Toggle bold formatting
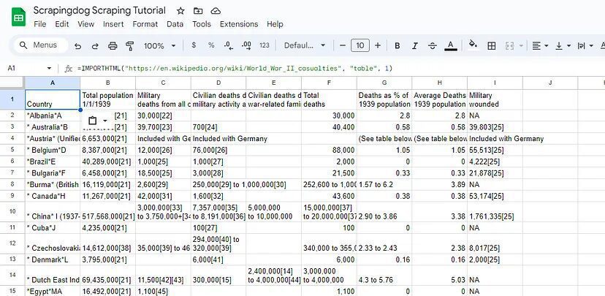 click(395, 46)
